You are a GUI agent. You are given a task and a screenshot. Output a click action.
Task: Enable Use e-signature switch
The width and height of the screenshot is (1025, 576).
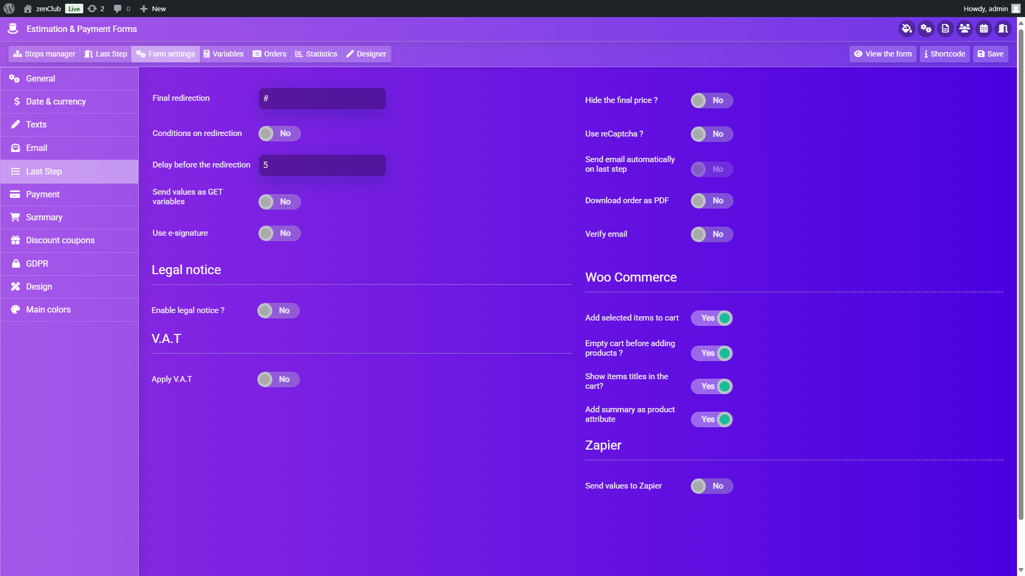[279, 233]
